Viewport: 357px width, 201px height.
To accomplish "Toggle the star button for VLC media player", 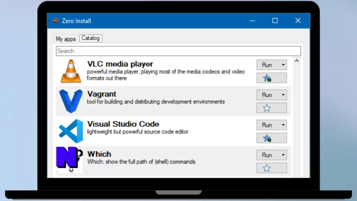I will [272, 78].
